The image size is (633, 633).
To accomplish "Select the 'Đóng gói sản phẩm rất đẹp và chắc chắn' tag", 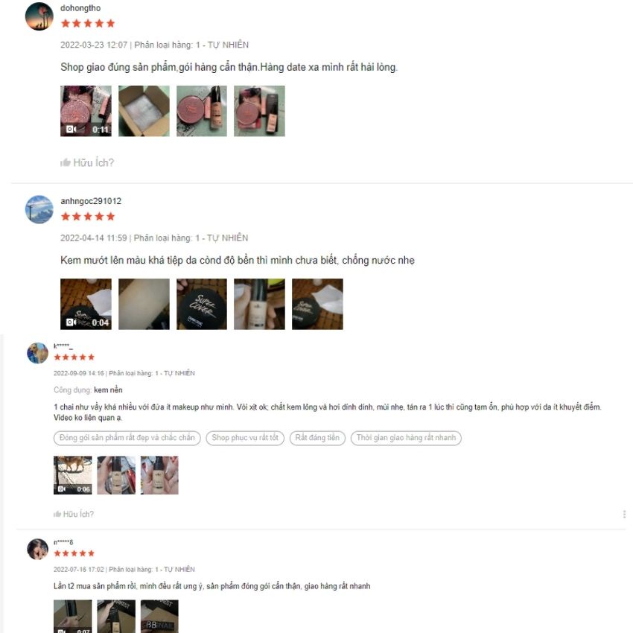I will [x=127, y=438].
